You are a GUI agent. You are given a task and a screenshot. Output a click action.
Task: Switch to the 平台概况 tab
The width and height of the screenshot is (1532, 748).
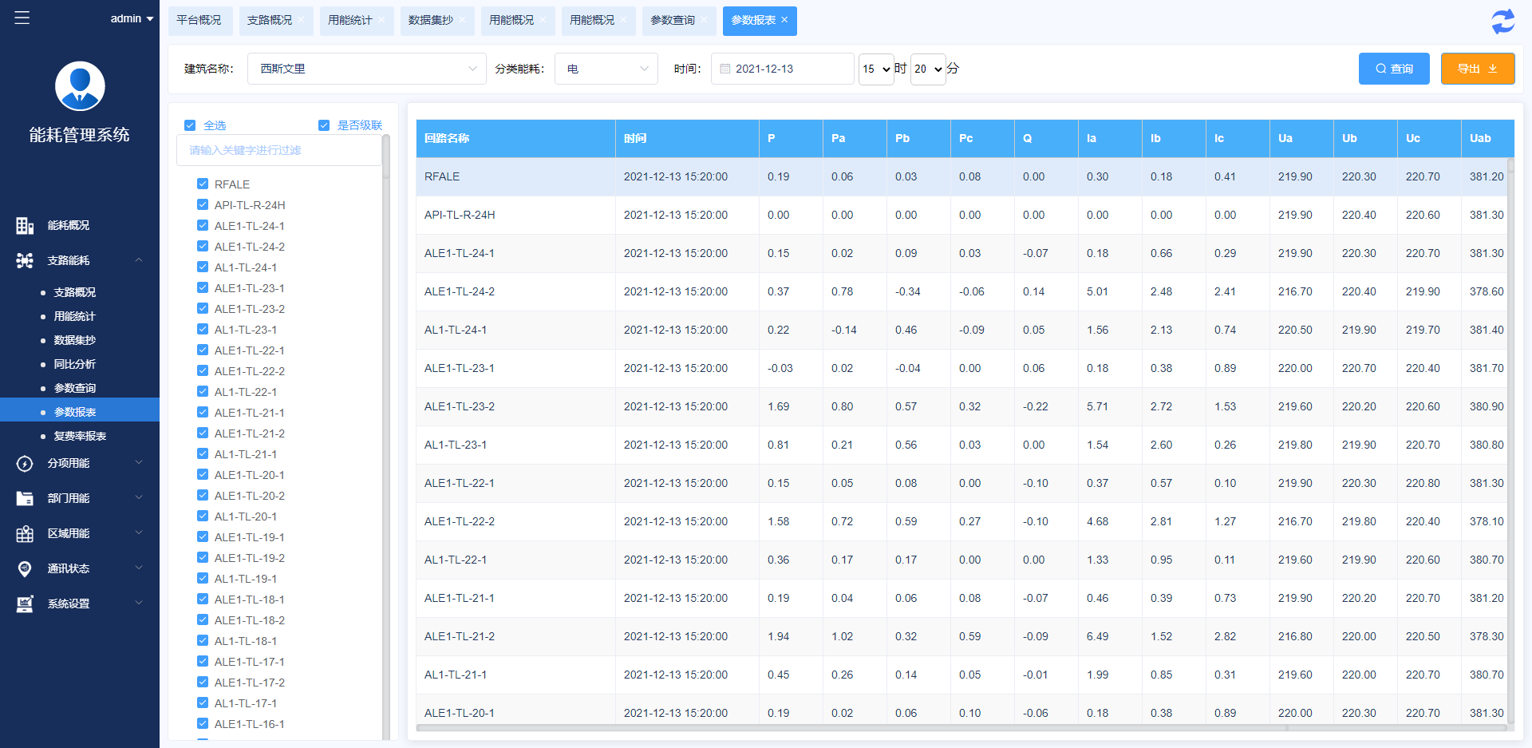[x=199, y=21]
